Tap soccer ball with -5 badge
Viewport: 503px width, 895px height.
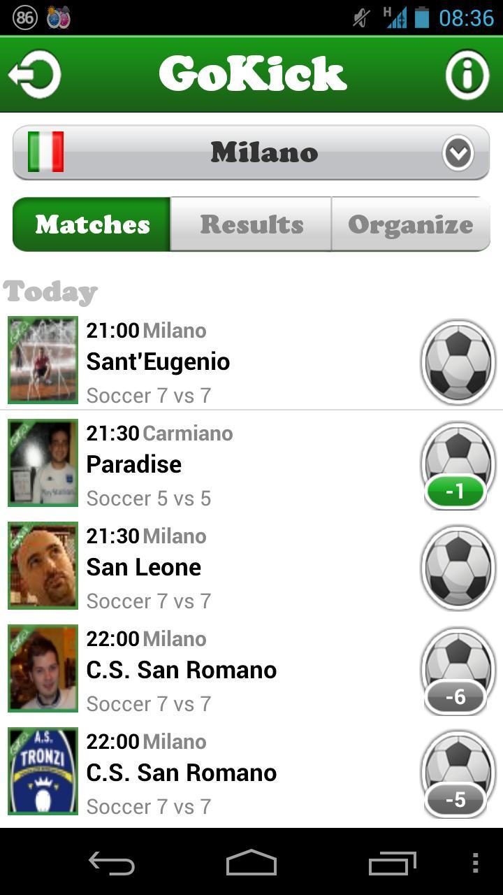pos(458,773)
